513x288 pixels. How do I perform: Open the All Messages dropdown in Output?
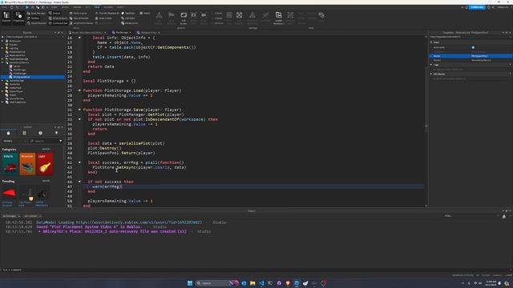point(10,216)
